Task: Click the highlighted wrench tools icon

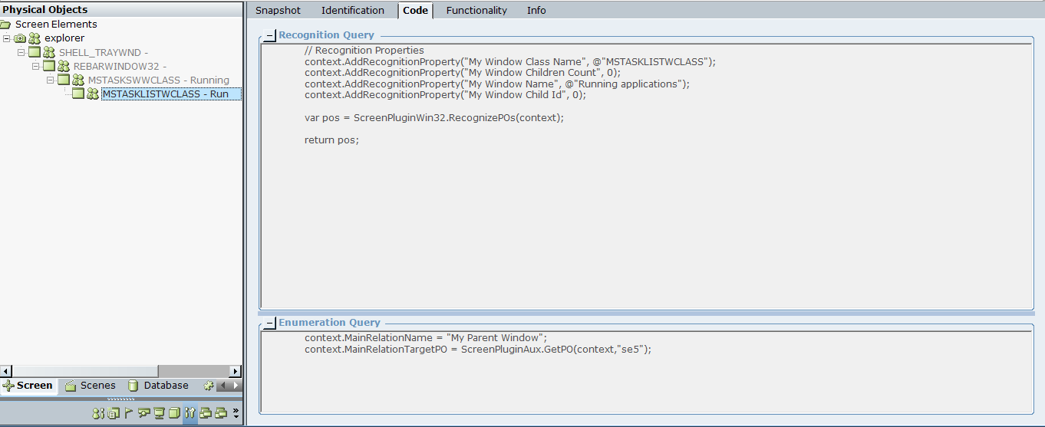Action: (x=190, y=413)
